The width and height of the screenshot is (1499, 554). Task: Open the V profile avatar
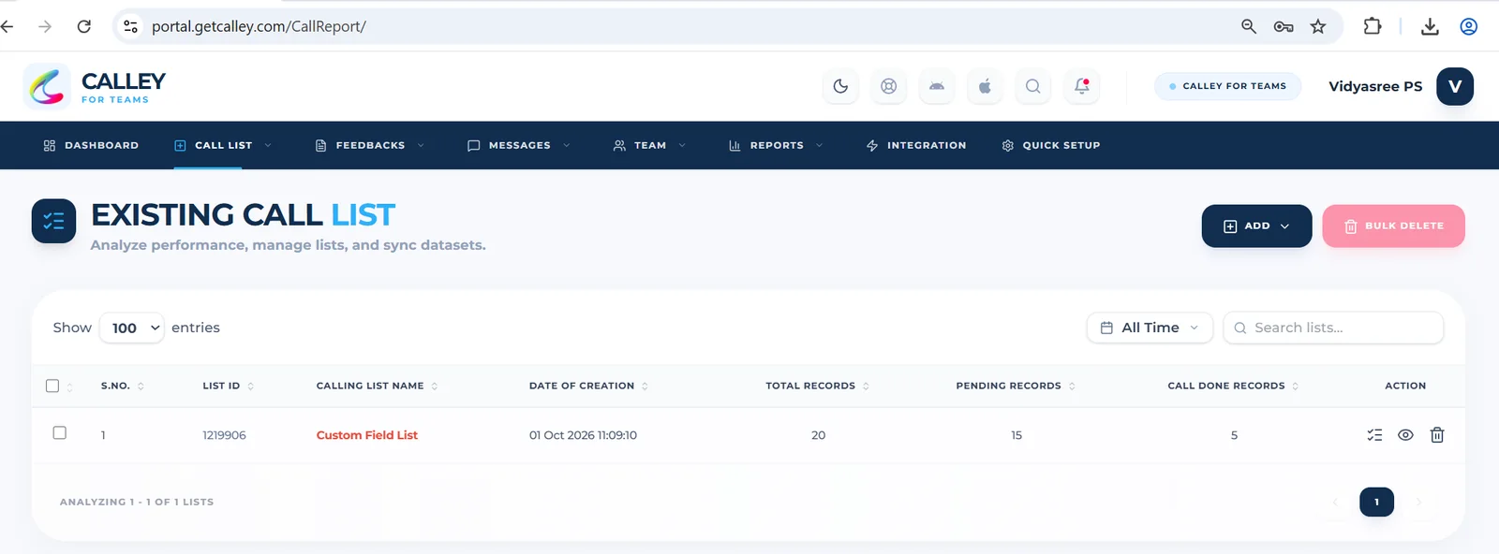tap(1455, 86)
